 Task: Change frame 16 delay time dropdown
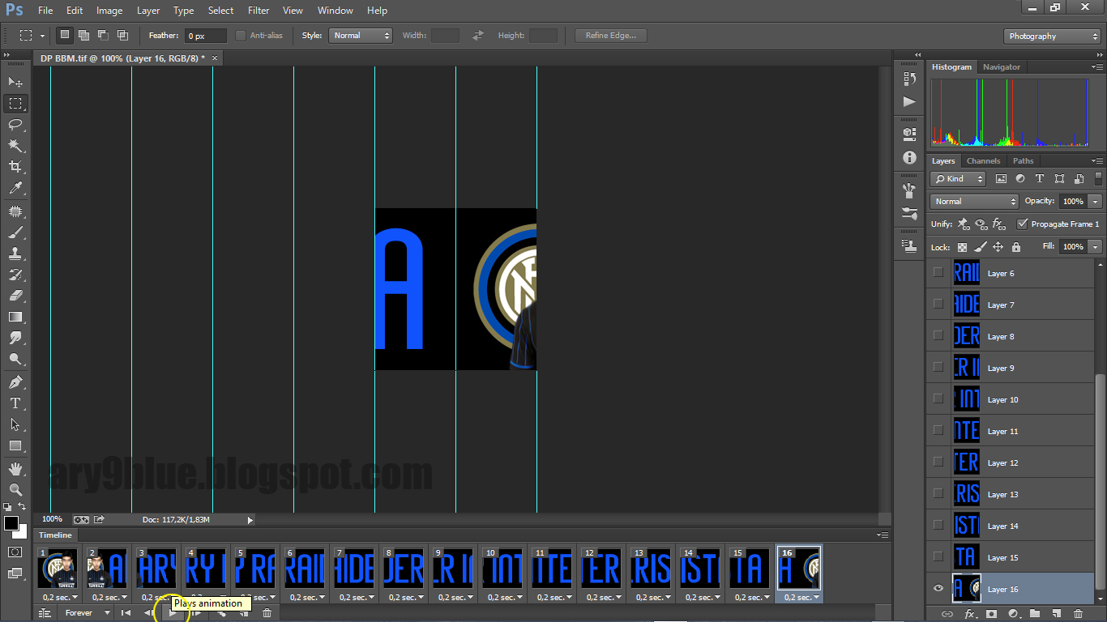pyautogui.click(x=801, y=598)
